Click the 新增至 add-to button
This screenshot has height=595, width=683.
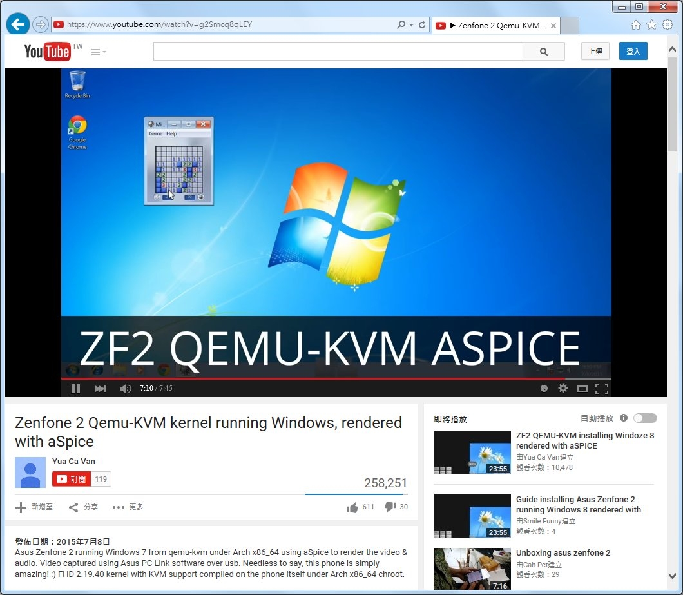34,507
